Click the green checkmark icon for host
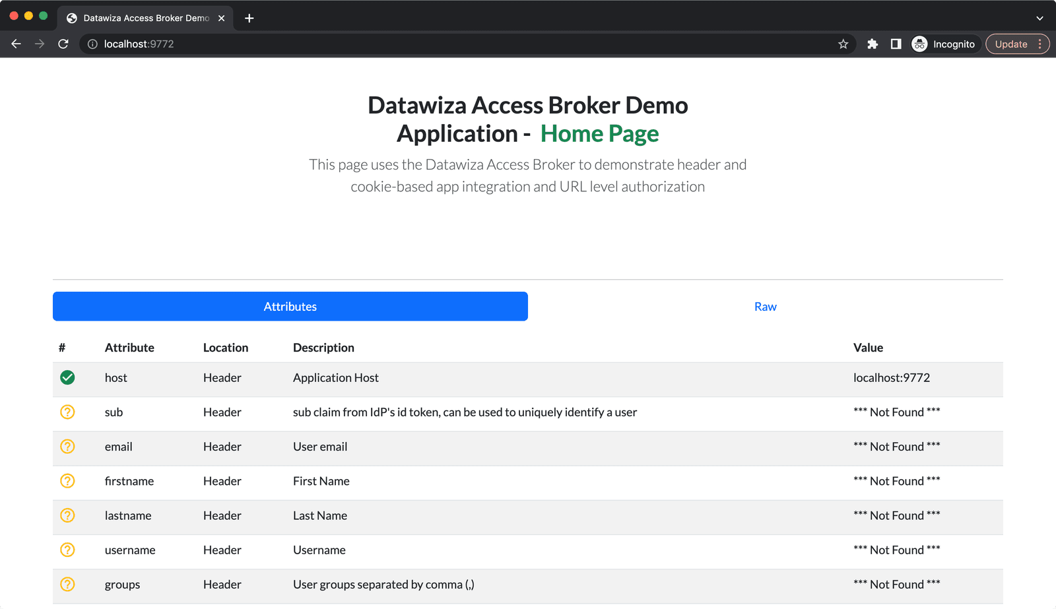This screenshot has height=609, width=1056. [x=67, y=377]
